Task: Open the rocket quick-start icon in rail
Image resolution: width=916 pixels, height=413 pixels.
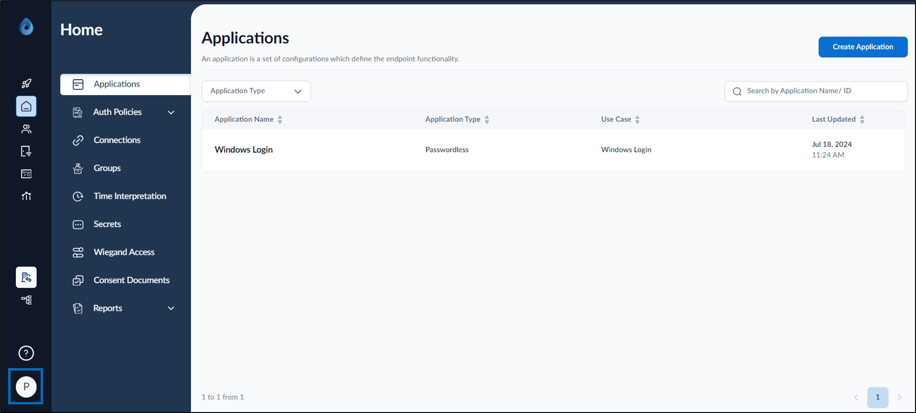Action: click(27, 83)
